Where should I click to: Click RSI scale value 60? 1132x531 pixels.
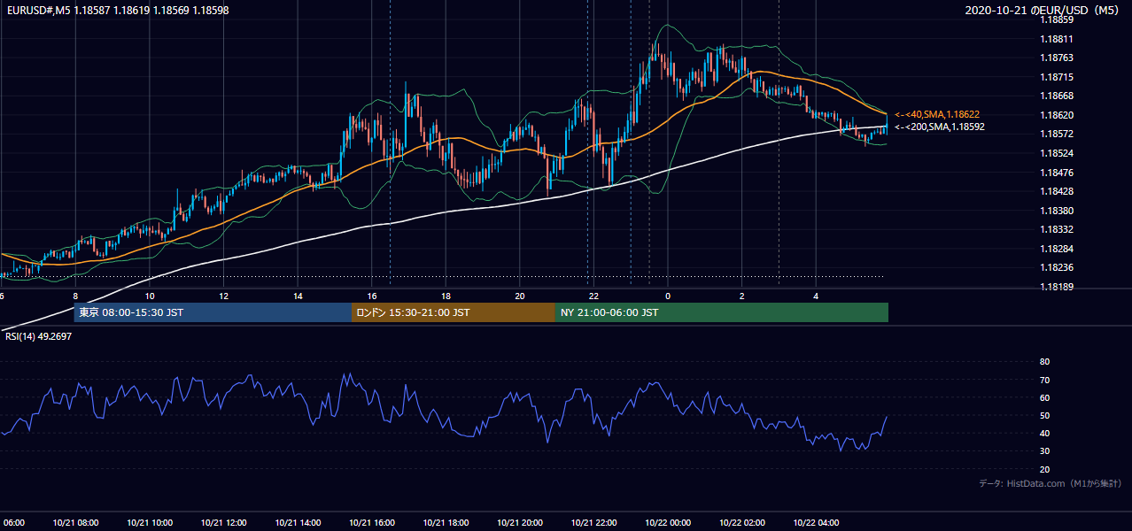coord(1044,397)
